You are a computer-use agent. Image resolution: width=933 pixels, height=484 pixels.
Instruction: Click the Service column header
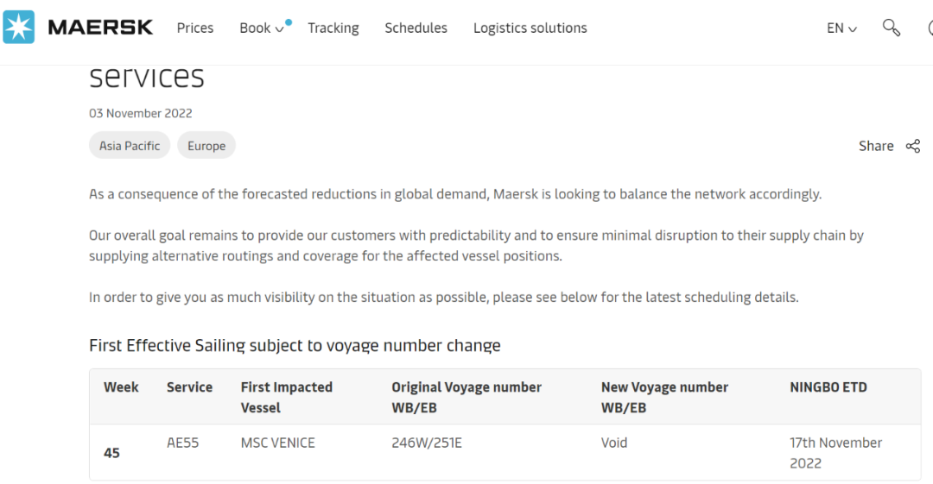pyautogui.click(x=189, y=387)
